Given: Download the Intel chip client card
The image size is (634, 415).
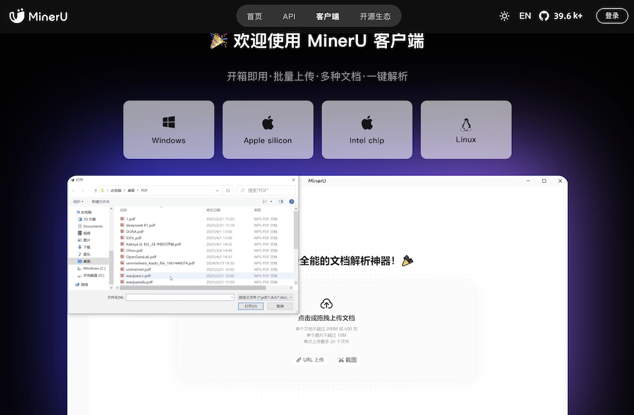Looking at the screenshot, I should coord(367,130).
